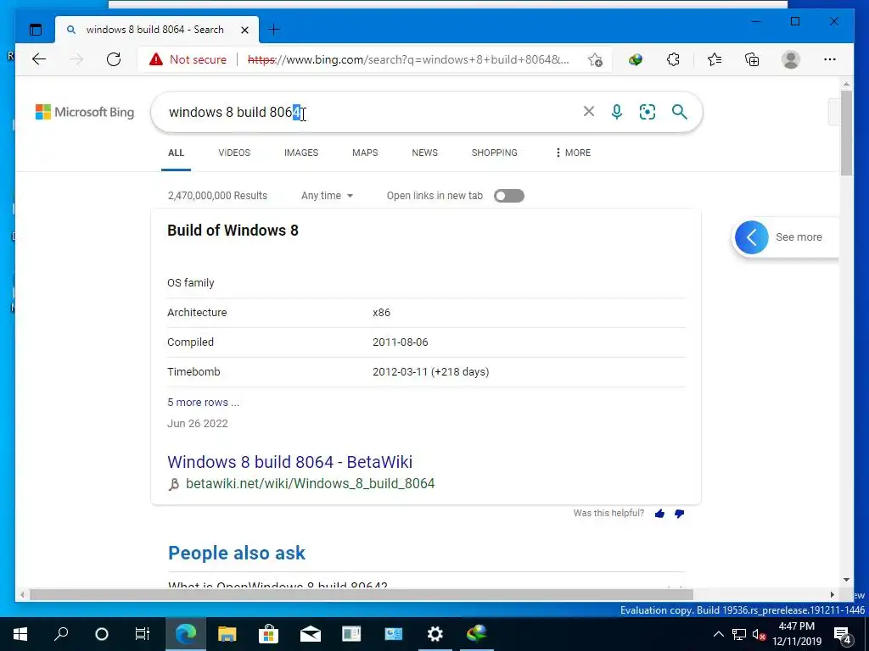869x651 pixels.
Task: Clear the Bing search box
Action: tap(589, 112)
